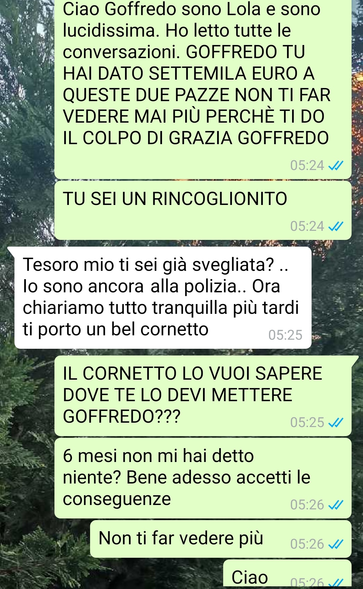Tap the read ticks on the '6 mesi' message

coord(335,505)
